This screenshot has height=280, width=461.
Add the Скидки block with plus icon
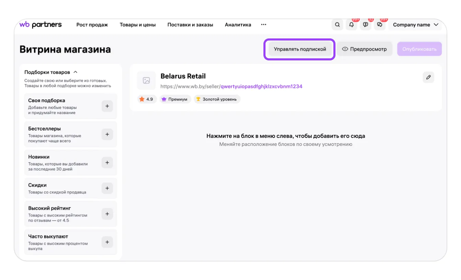tap(107, 188)
